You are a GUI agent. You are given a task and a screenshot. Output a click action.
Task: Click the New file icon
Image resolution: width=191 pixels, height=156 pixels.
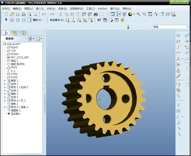pos(6,14)
